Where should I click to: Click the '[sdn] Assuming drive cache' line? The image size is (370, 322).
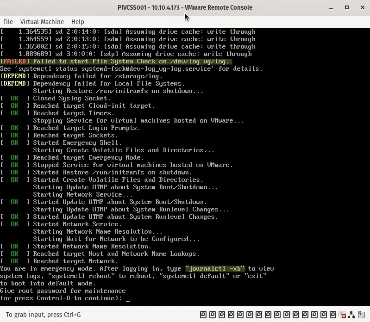(x=128, y=32)
